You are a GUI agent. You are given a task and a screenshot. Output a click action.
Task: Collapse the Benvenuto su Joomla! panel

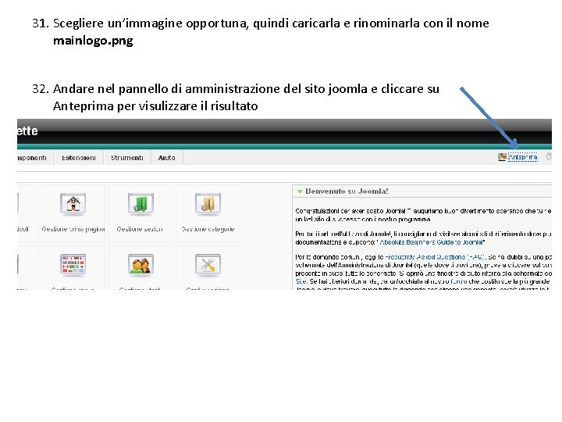coord(299,191)
